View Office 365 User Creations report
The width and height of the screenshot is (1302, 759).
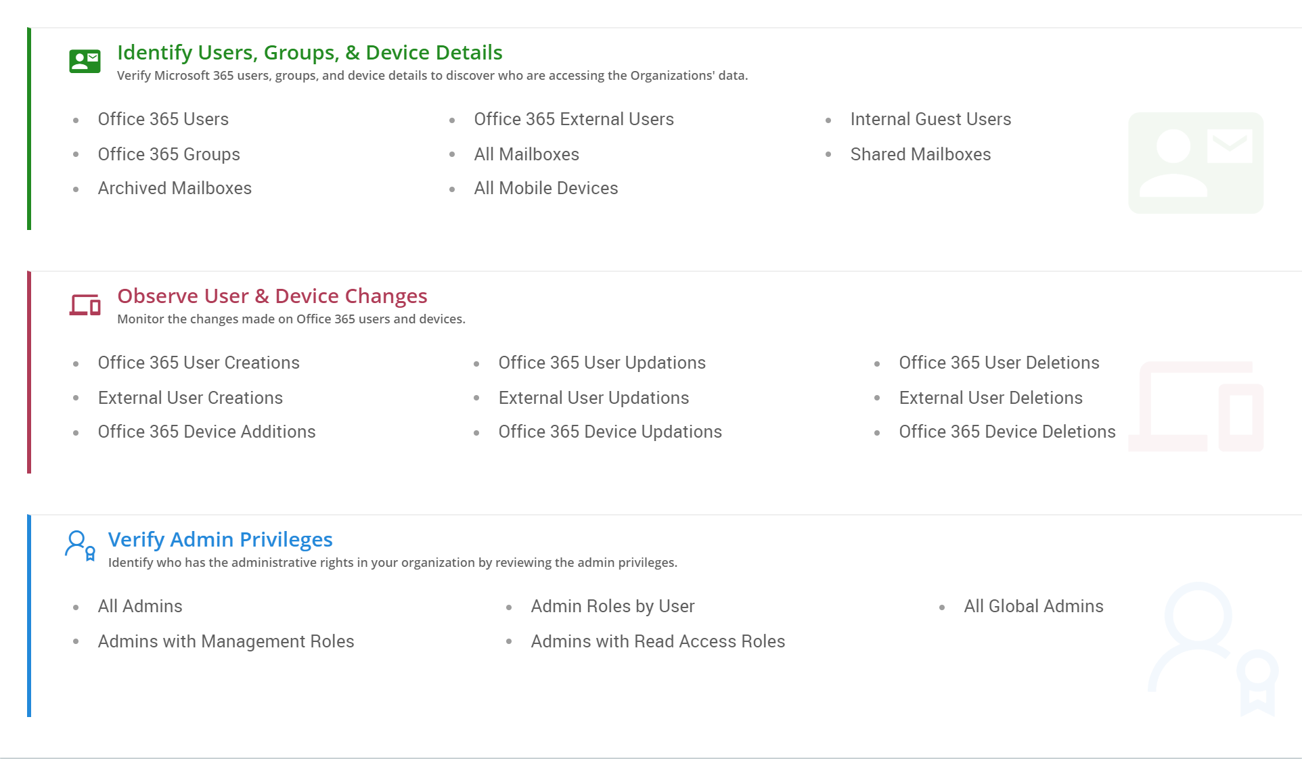[198, 363]
